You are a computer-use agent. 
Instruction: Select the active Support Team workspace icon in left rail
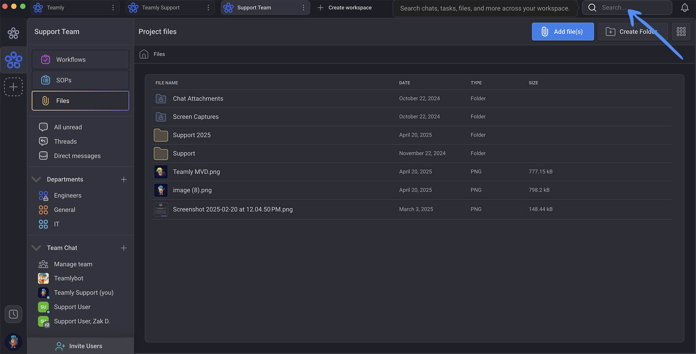tap(14, 60)
